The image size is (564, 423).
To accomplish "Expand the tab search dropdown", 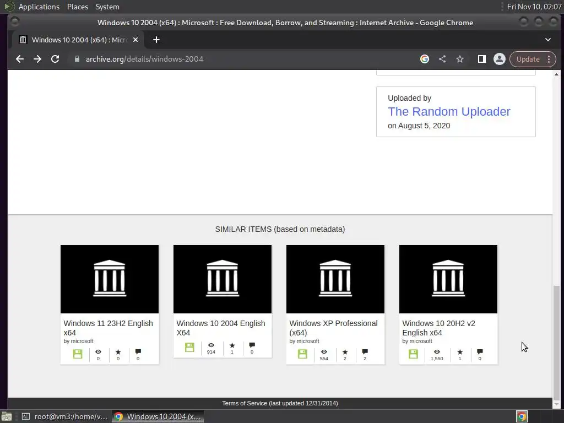I will [548, 40].
